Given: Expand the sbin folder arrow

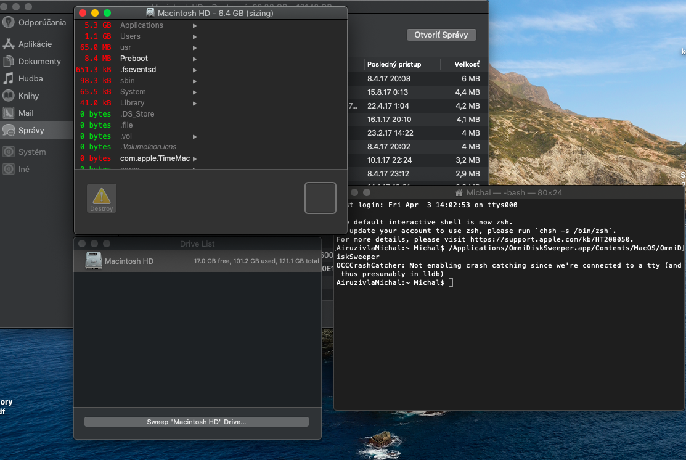Looking at the screenshot, I should (195, 81).
